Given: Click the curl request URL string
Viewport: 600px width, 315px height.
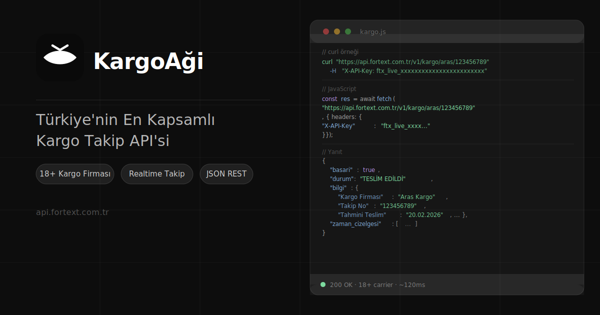Looking at the screenshot, I should [x=412, y=62].
